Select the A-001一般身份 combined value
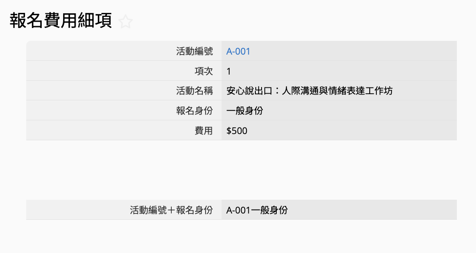Screen dimensions: 476x253 (x=257, y=210)
